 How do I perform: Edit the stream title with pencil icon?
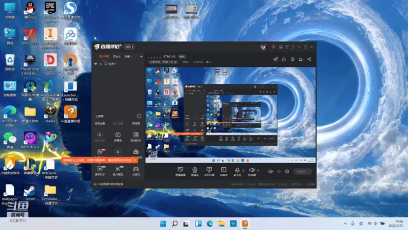(x=175, y=62)
